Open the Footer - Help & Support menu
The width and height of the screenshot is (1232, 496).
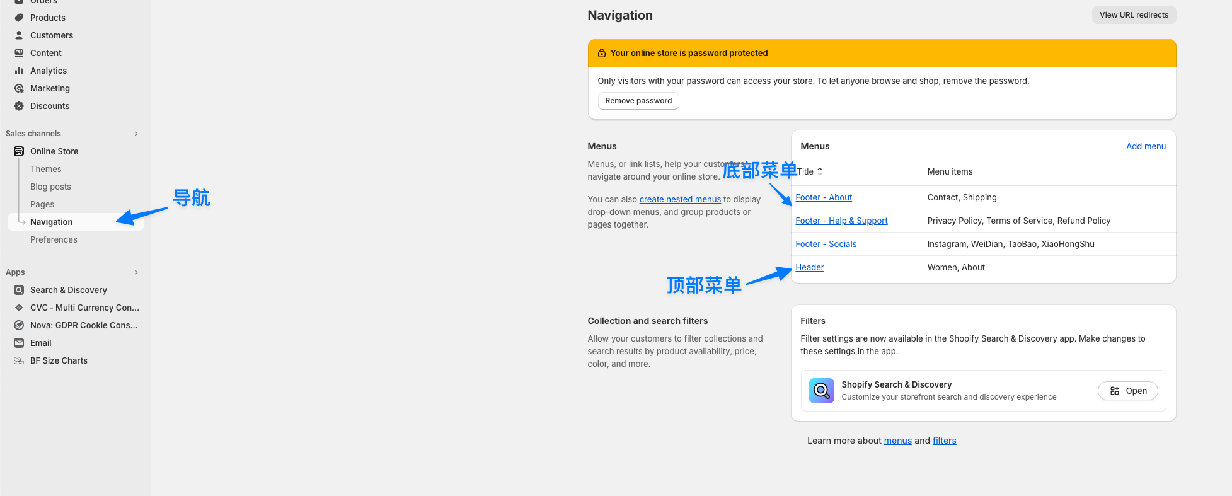(x=841, y=221)
